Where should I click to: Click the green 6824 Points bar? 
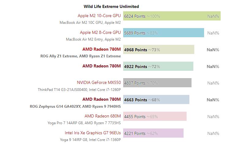click(172, 16)
